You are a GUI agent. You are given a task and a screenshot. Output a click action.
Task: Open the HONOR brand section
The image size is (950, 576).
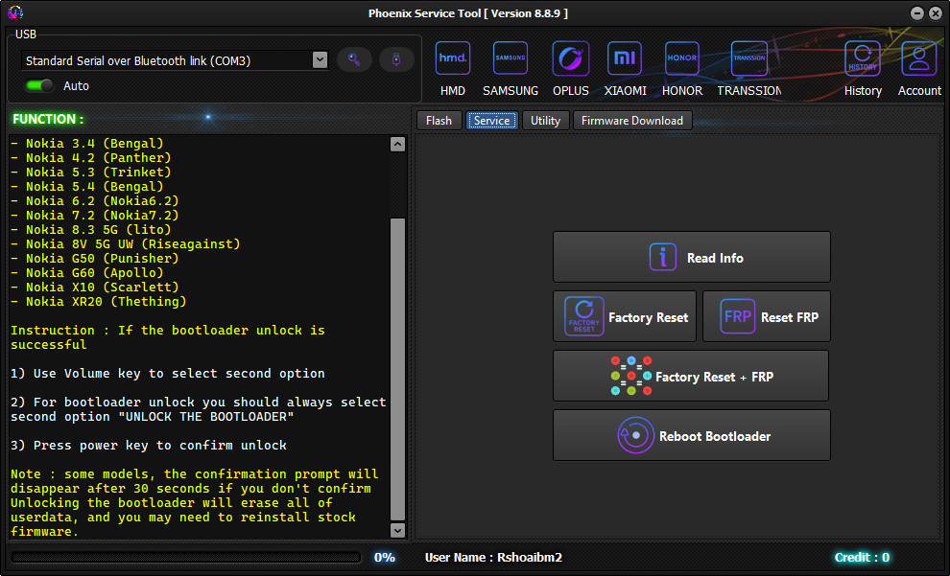pyautogui.click(x=682, y=68)
